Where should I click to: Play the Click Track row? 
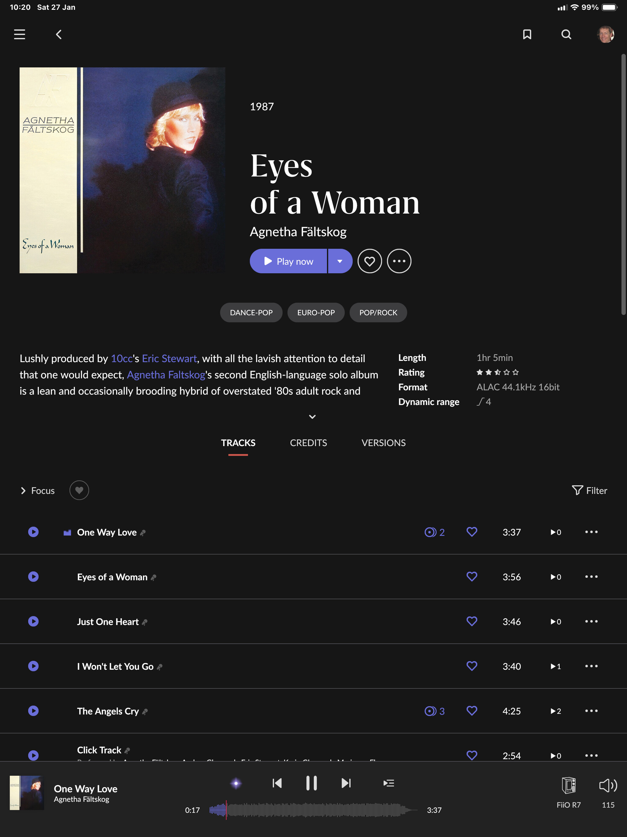(x=33, y=755)
